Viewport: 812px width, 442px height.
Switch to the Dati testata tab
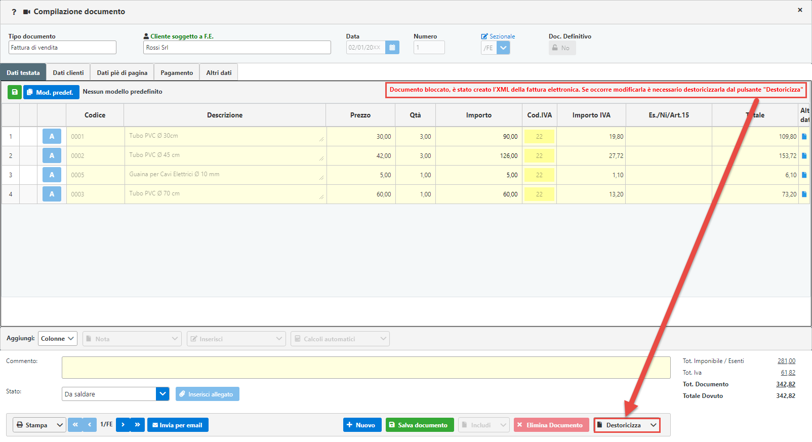tap(23, 72)
